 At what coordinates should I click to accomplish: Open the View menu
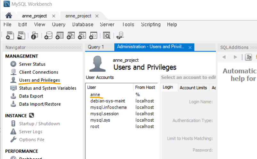[x=39, y=25]
